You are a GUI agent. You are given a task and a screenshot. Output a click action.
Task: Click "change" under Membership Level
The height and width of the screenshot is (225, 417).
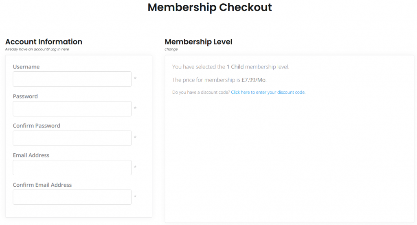171,49
